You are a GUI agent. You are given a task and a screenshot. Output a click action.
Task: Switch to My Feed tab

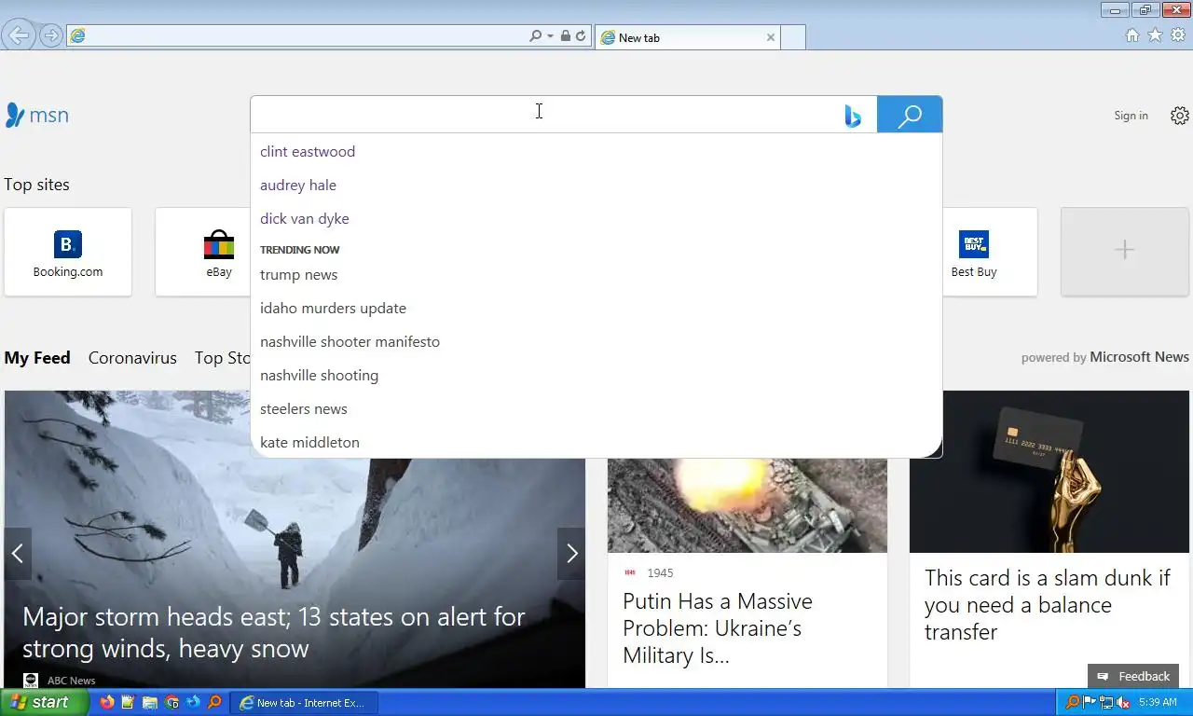point(37,357)
